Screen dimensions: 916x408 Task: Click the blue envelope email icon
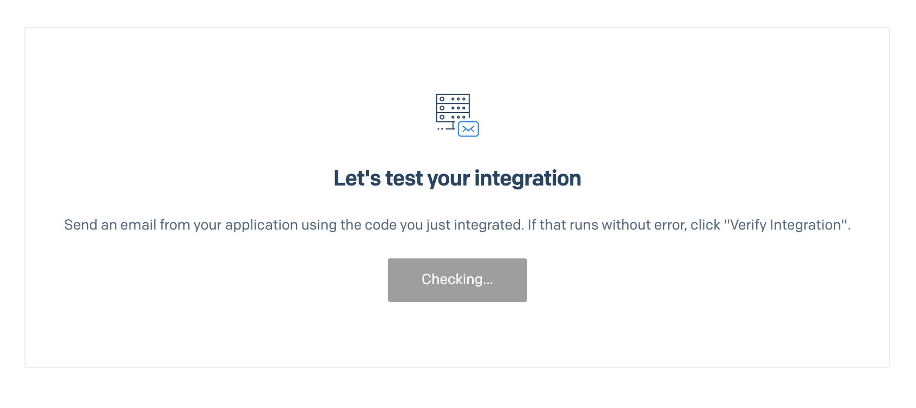[468, 129]
